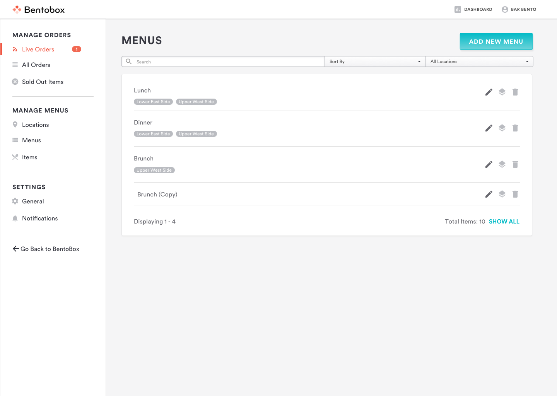Edit the Brunch (Copy) menu with pencil icon
The image size is (557, 396).
click(489, 194)
